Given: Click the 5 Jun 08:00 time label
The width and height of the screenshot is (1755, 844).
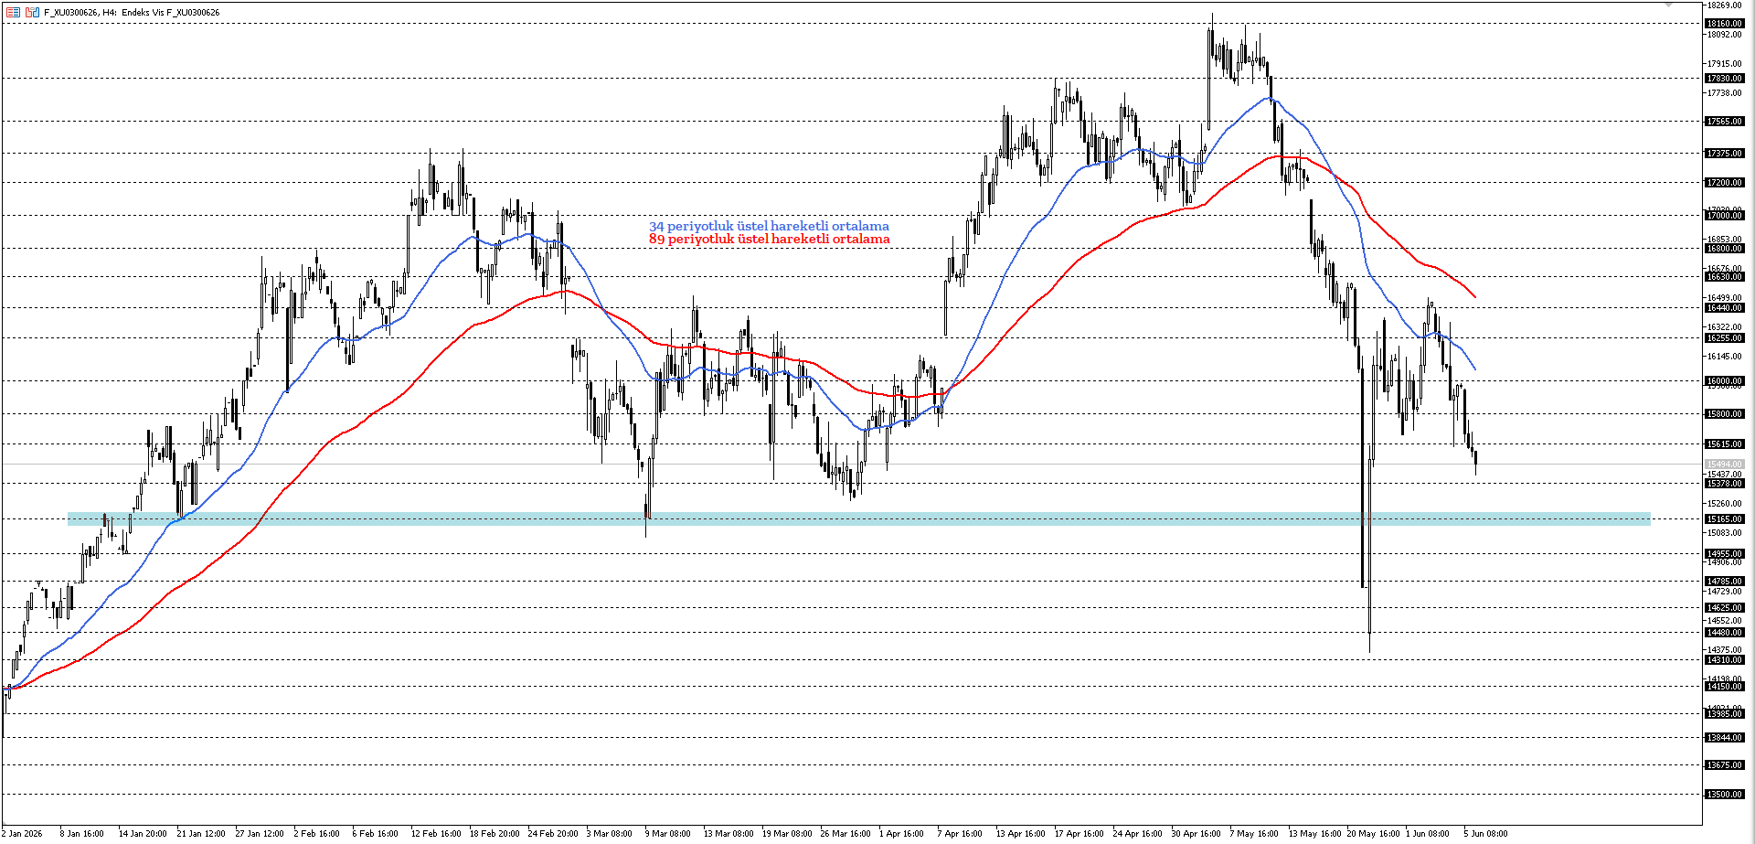Looking at the screenshot, I should tap(1486, 834).
